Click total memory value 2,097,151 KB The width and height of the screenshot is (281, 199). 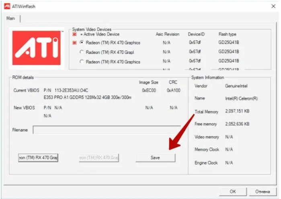[237, 111]
